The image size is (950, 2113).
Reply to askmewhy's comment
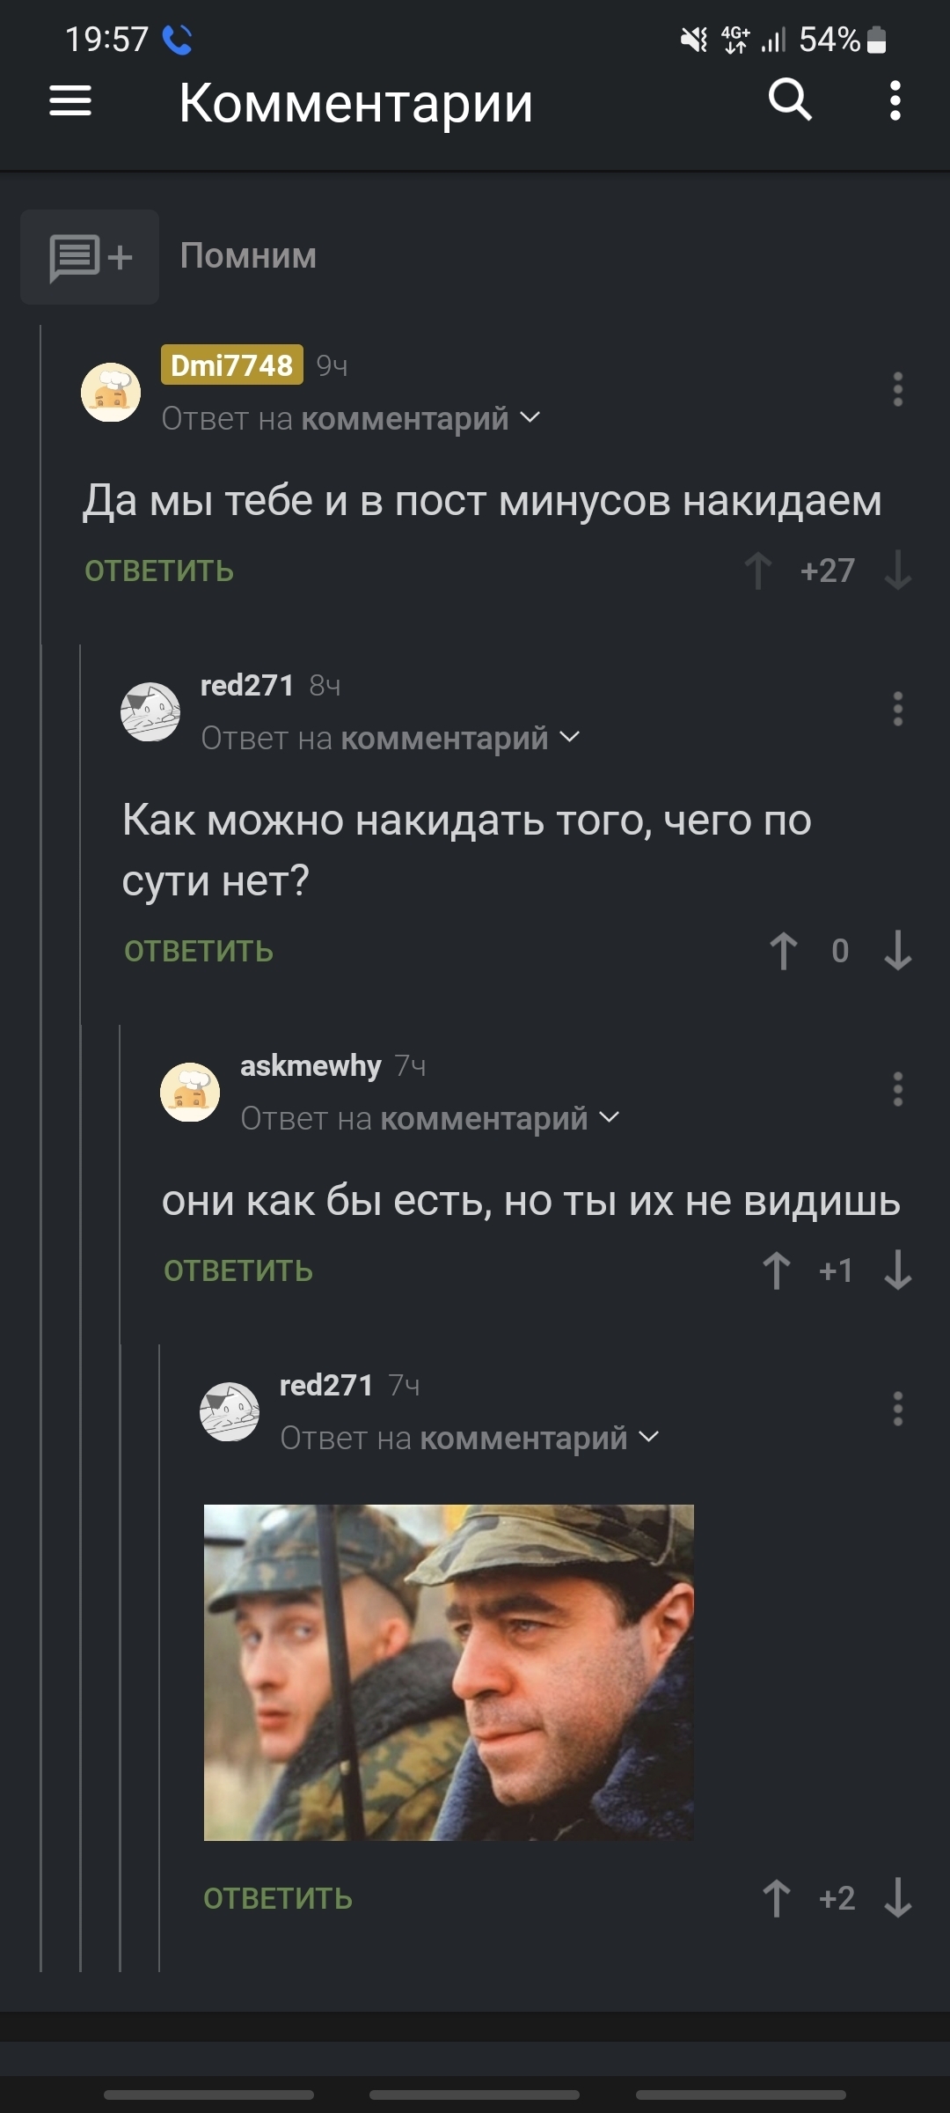(238, 1270)
